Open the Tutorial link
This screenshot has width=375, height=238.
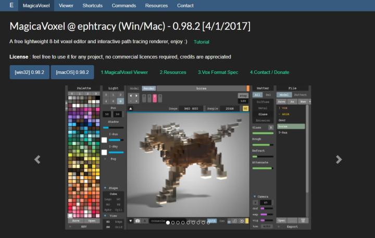202,42
